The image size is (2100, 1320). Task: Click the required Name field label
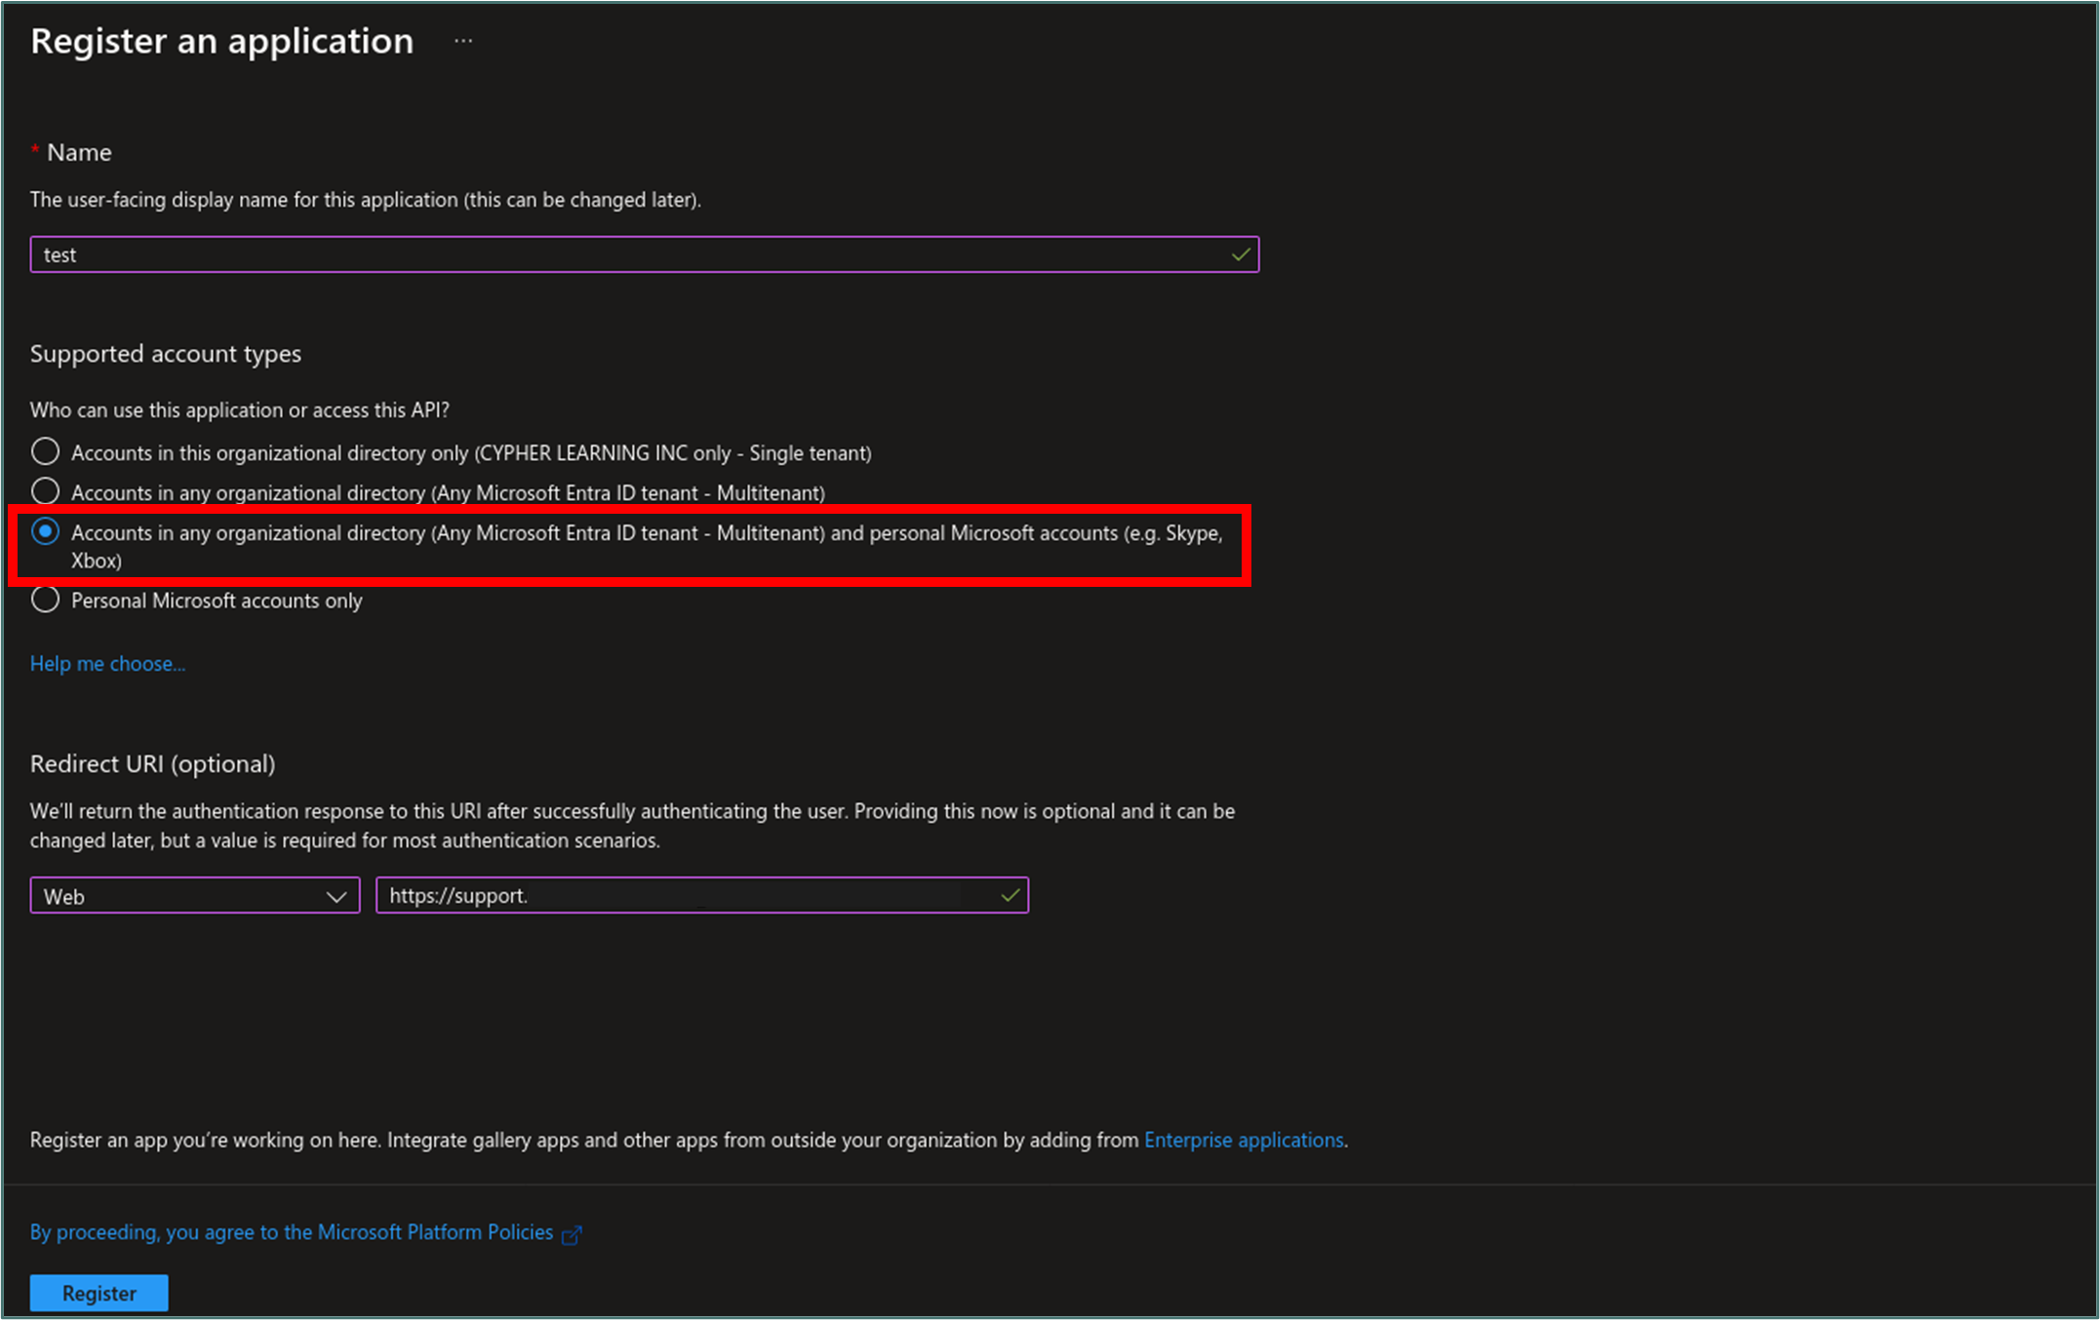(x=79, y=152)
